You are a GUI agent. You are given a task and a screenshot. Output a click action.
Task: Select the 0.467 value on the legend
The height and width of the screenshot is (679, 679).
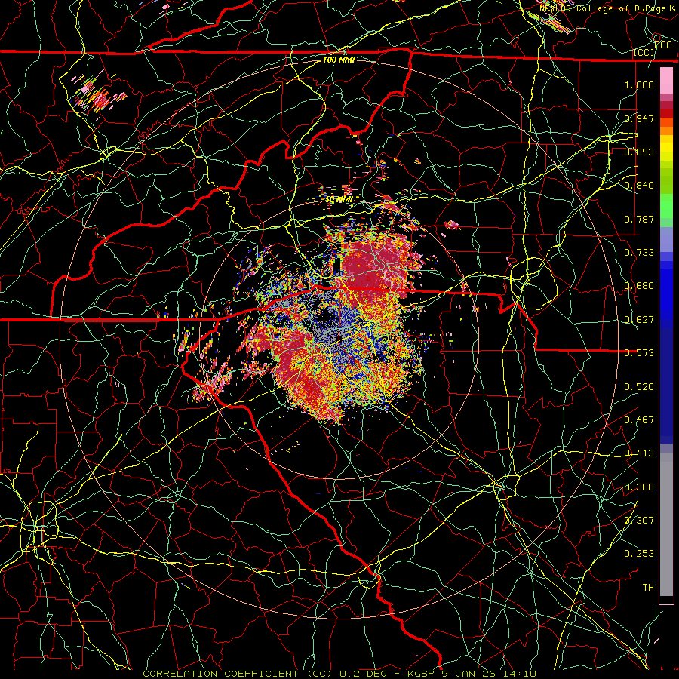[x=639, y=420]
